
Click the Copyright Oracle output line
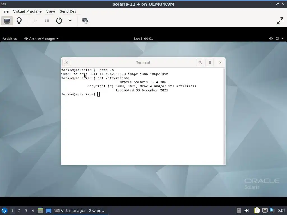pos(143,86)
